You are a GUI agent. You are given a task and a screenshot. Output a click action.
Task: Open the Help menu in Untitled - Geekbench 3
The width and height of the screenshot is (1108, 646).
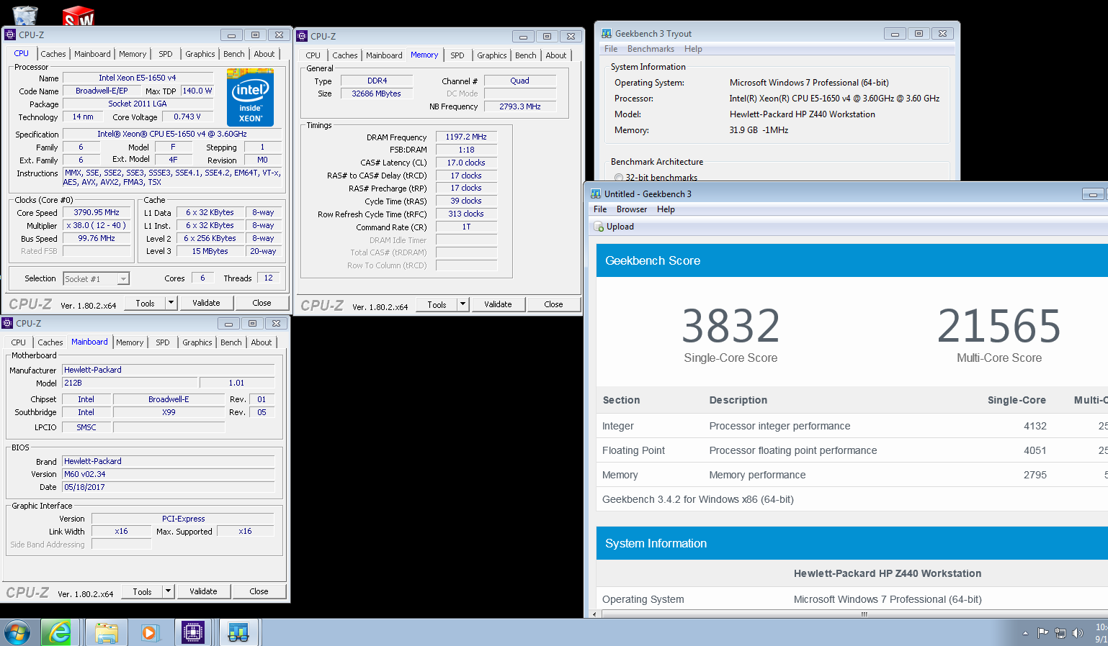(666, 209)
